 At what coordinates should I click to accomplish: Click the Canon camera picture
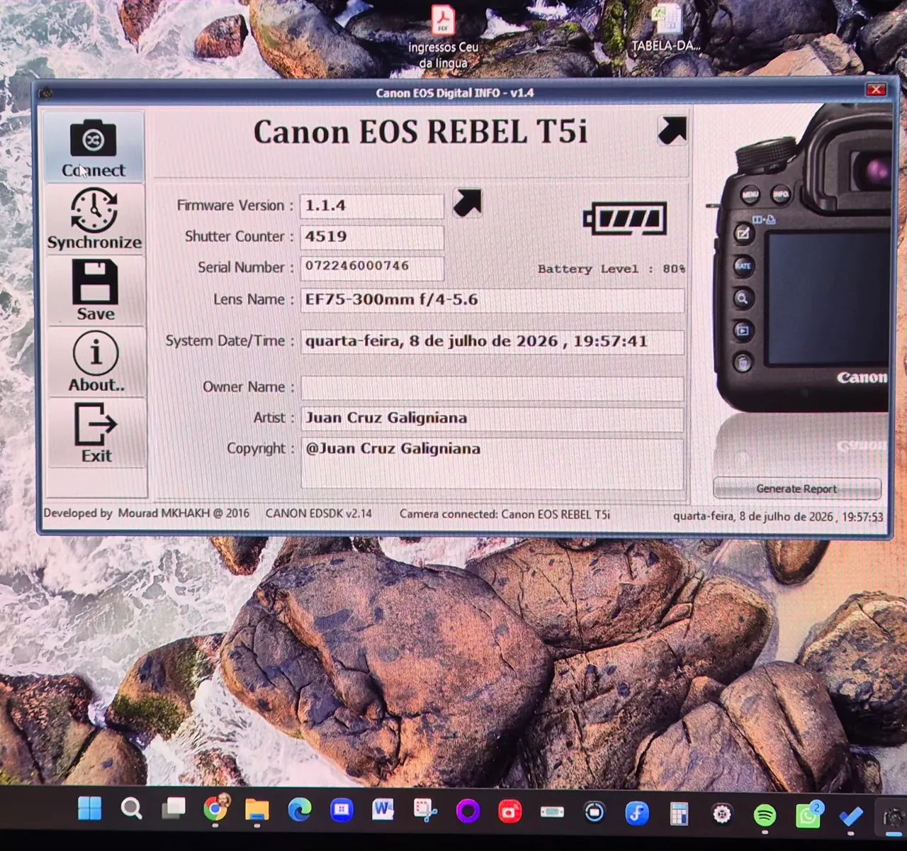tap(801, 259)
